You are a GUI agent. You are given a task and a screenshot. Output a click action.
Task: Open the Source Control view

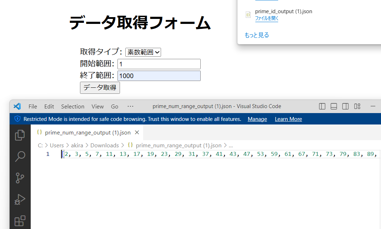[20, 178]
